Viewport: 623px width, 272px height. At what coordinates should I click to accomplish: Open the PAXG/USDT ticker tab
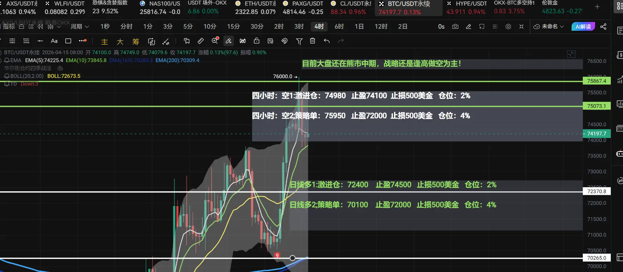303,8
